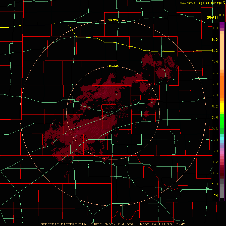226x226 pixels.
Task: Click the [PHAS] units label
Action: click(x=212, y=17)
